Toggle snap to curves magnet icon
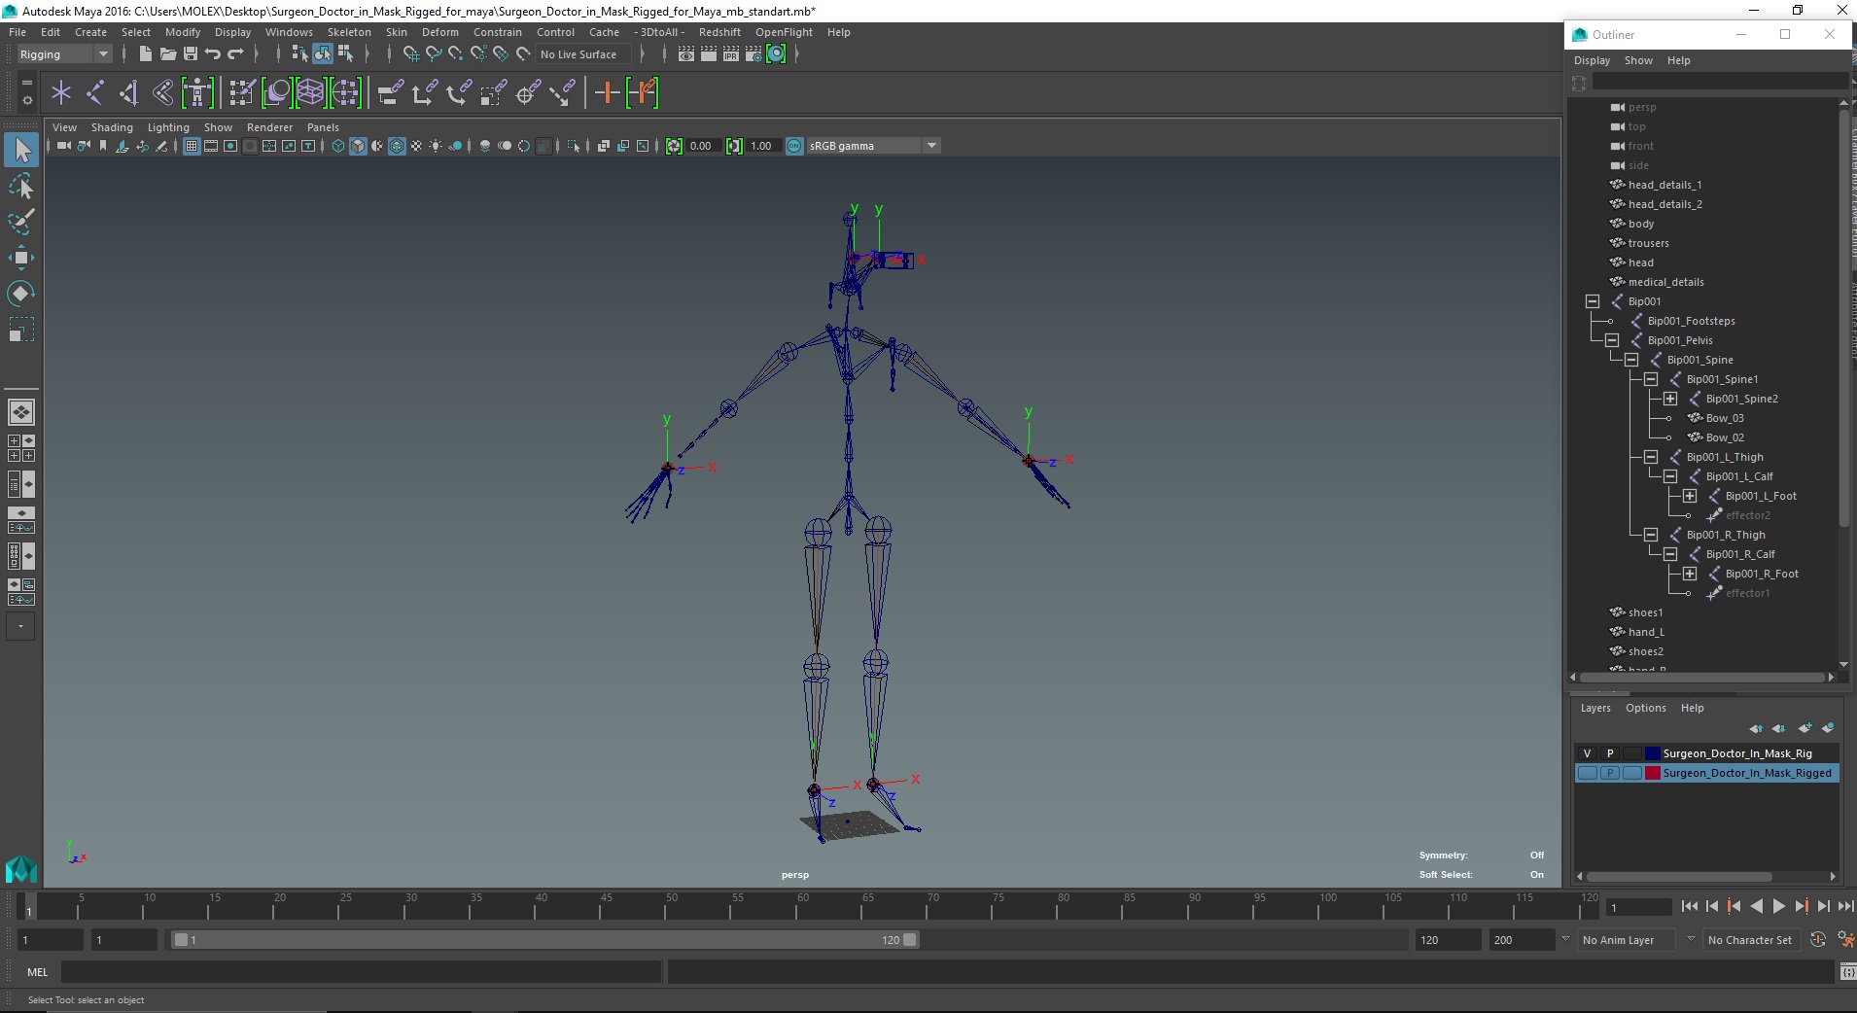 (x=434, y=54)
